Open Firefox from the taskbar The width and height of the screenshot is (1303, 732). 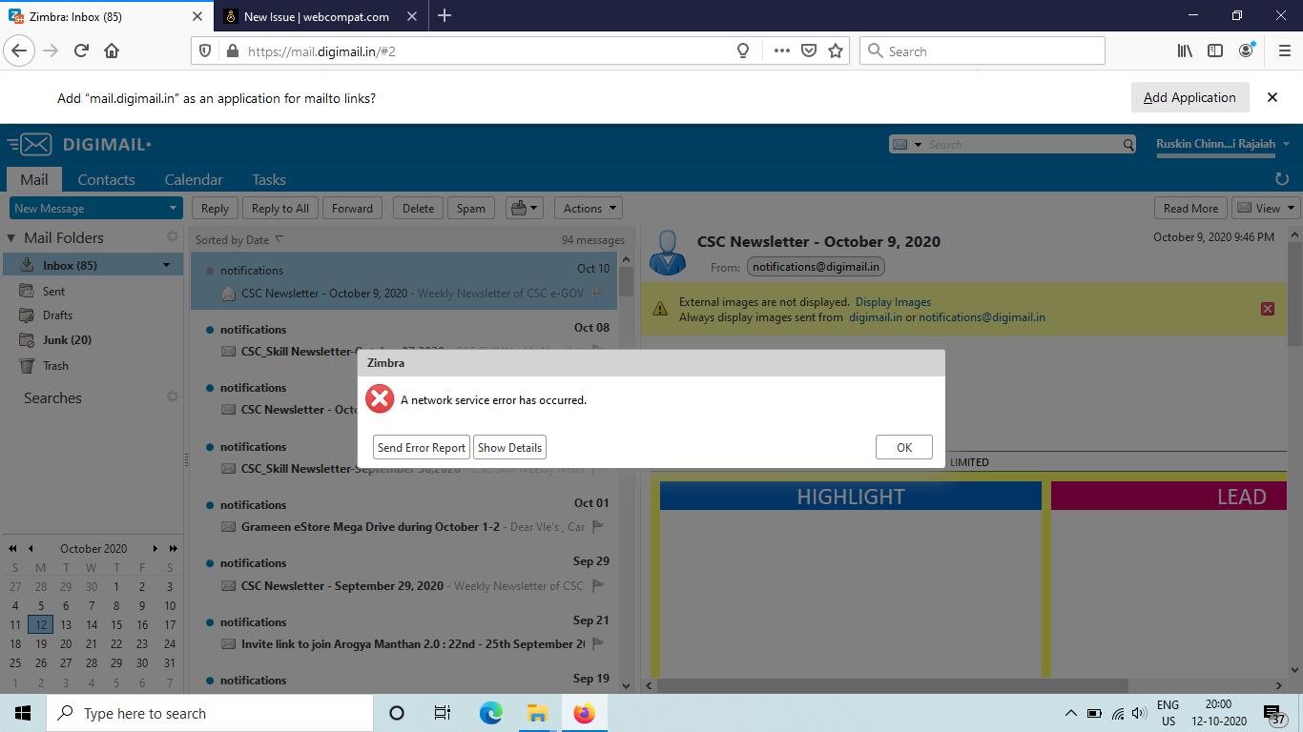coord(584,712)
